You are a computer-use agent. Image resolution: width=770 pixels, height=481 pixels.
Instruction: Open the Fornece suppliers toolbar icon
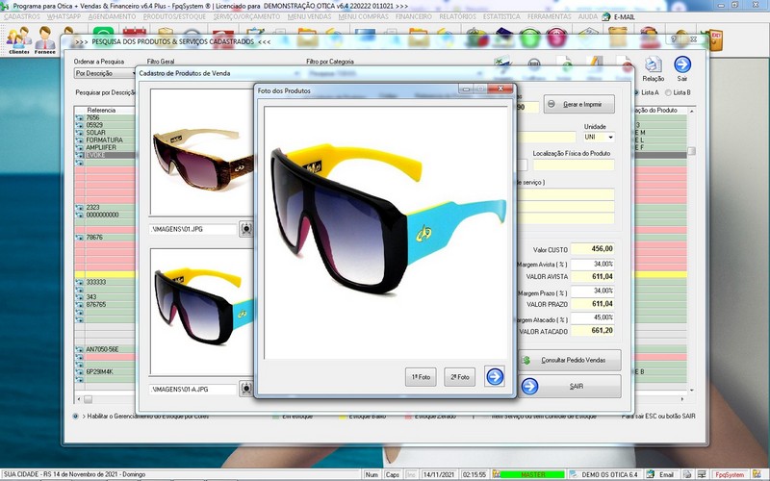point(45,41)
